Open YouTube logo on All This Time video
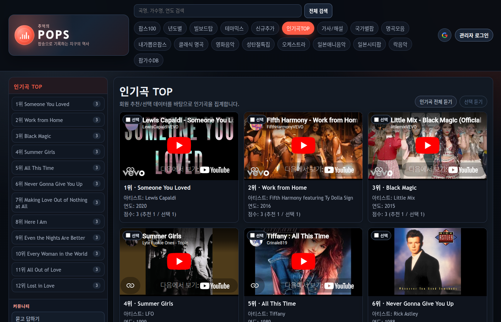Viewport: 501px width, 322px height. pyautogui.click(x=339, y=286)
